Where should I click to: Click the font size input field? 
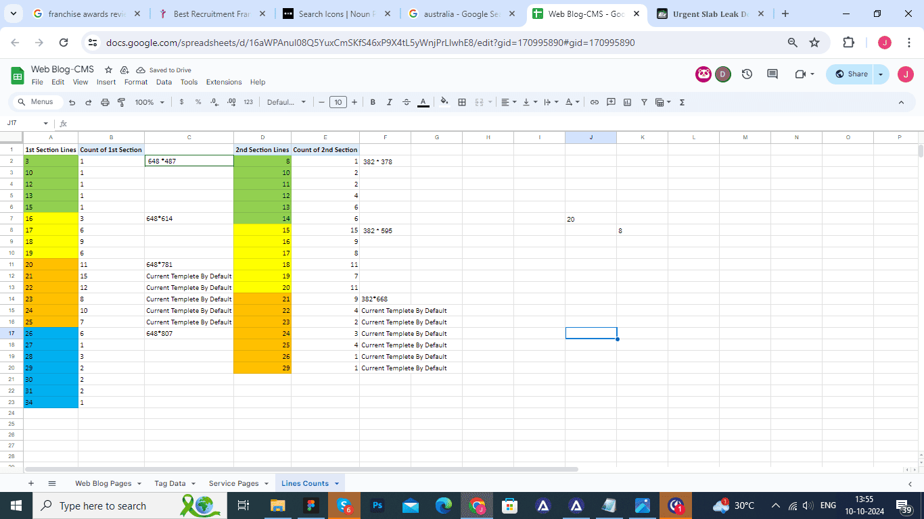pyautogui.click(x=338, y=102)
